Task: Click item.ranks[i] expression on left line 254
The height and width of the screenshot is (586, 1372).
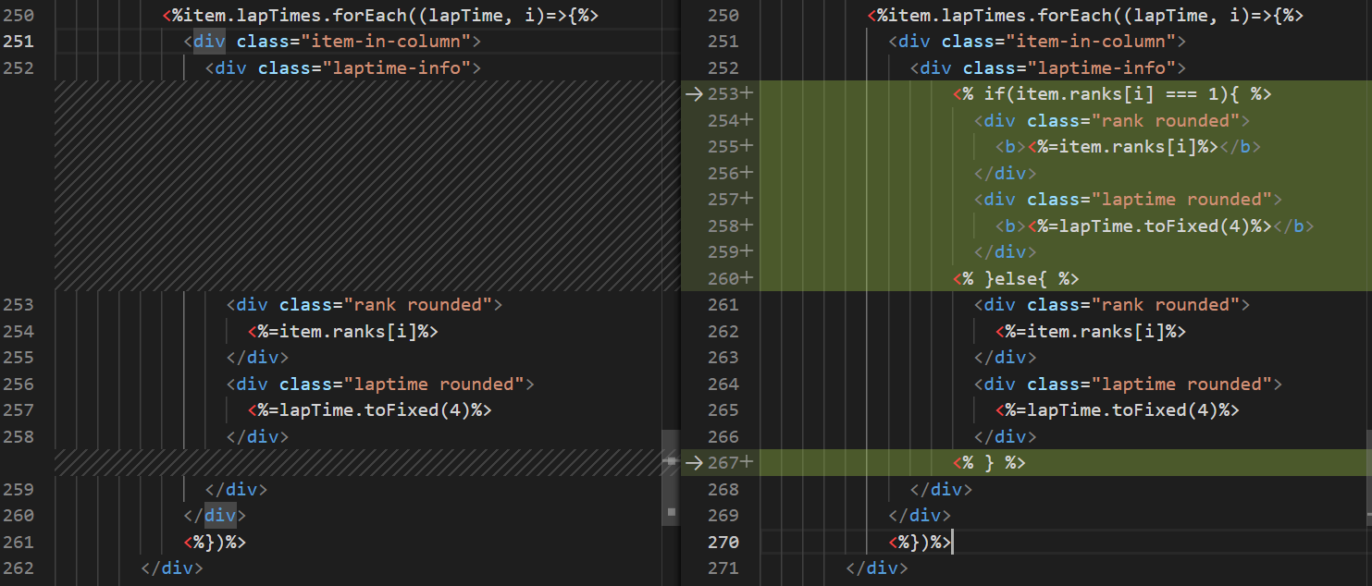Action: pos(343,331)
